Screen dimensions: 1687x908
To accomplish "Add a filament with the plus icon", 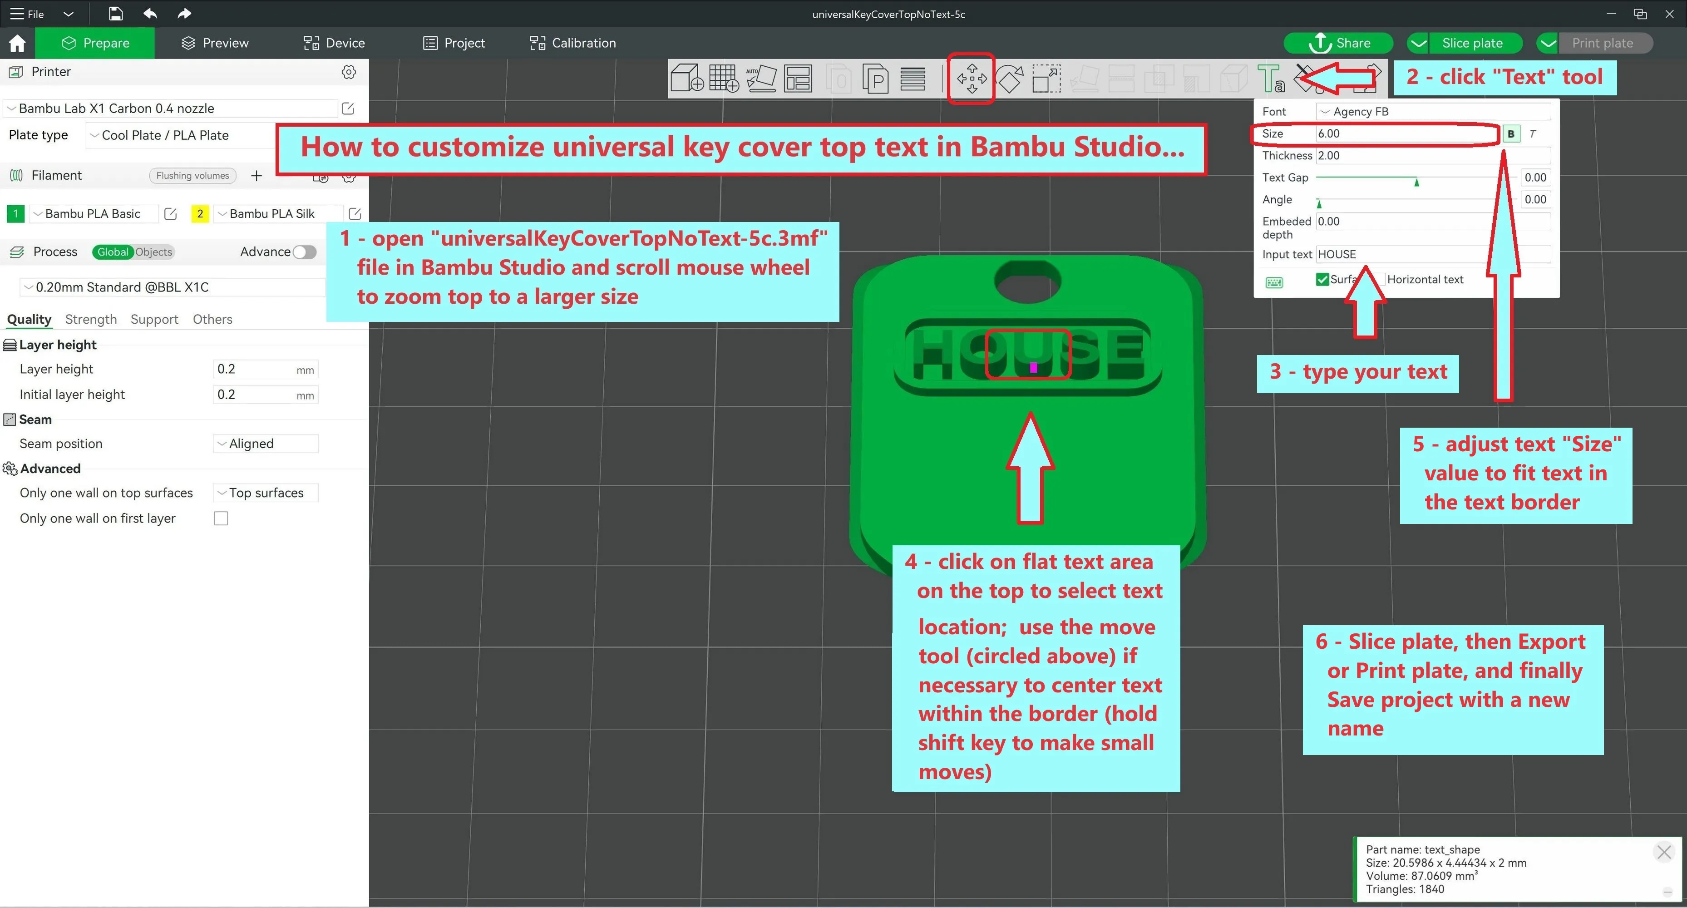I will pyautogui.click(x=257, y=176).
